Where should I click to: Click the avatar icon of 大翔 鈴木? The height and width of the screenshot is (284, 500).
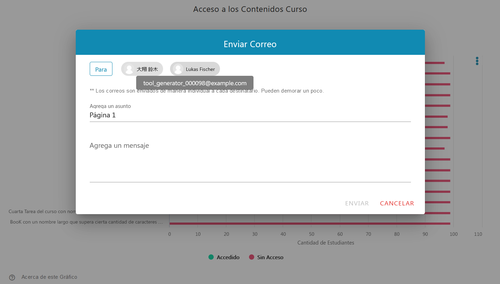coord(129,69)
